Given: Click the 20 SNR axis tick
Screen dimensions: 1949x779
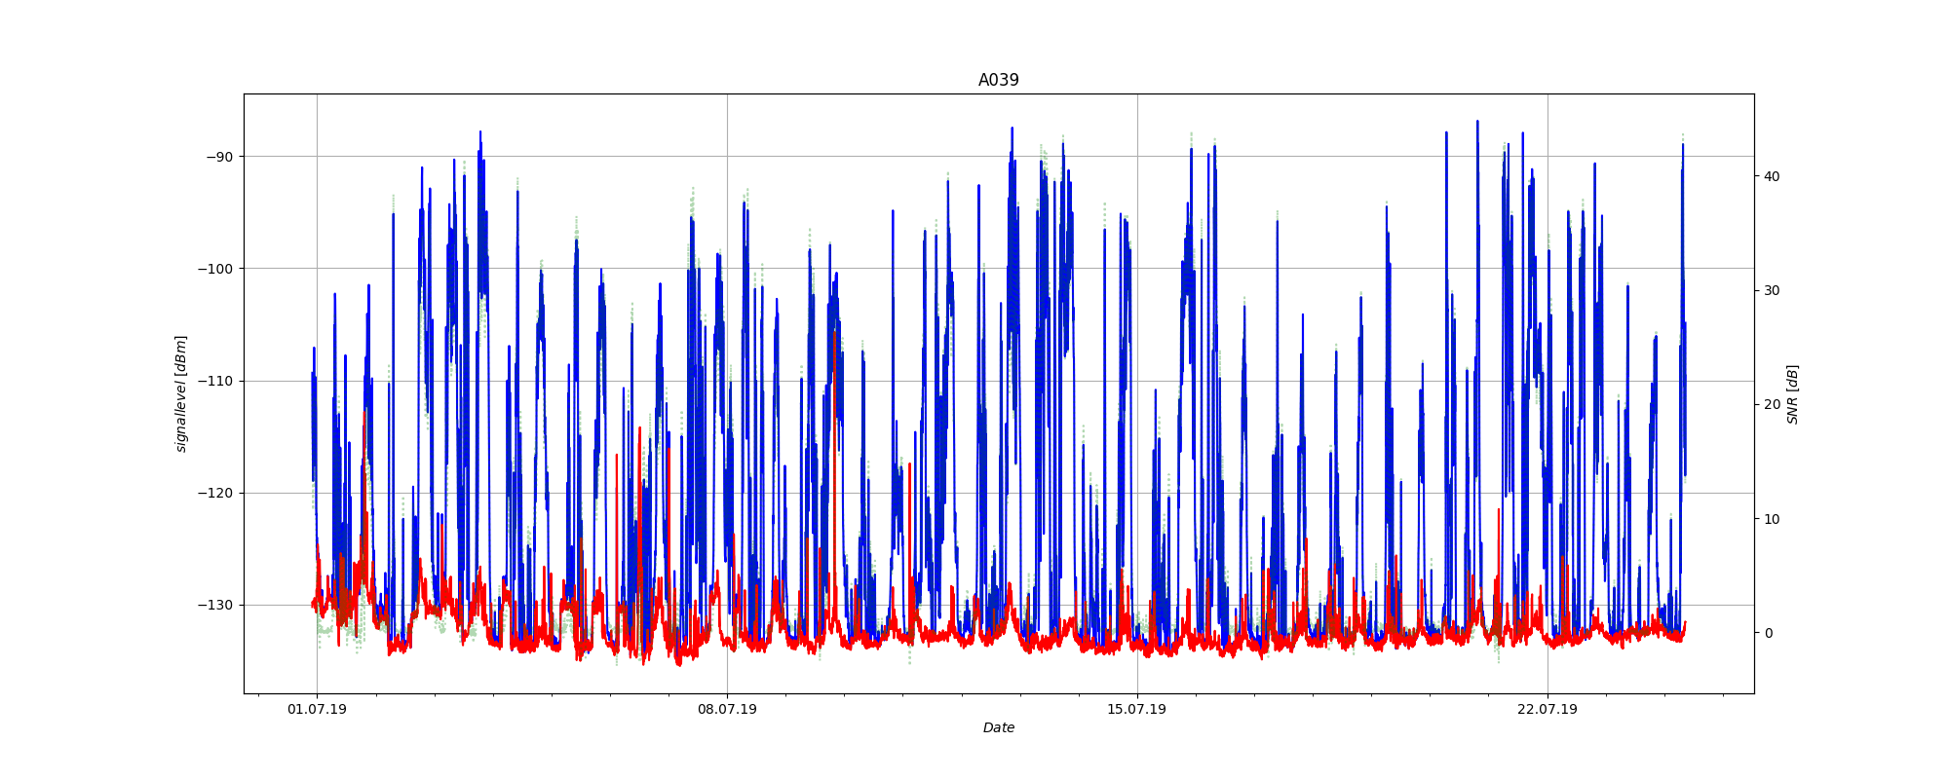Looking at the screenshot, I should click(x=1771, y=404).
